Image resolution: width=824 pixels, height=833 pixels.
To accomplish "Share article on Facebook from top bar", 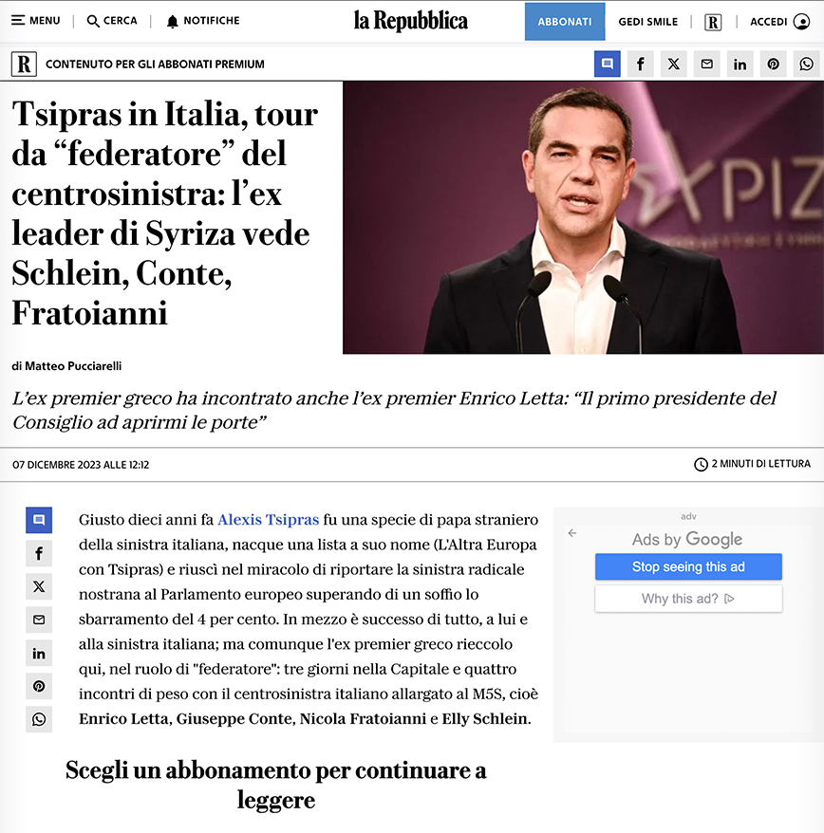I will 640,64.
